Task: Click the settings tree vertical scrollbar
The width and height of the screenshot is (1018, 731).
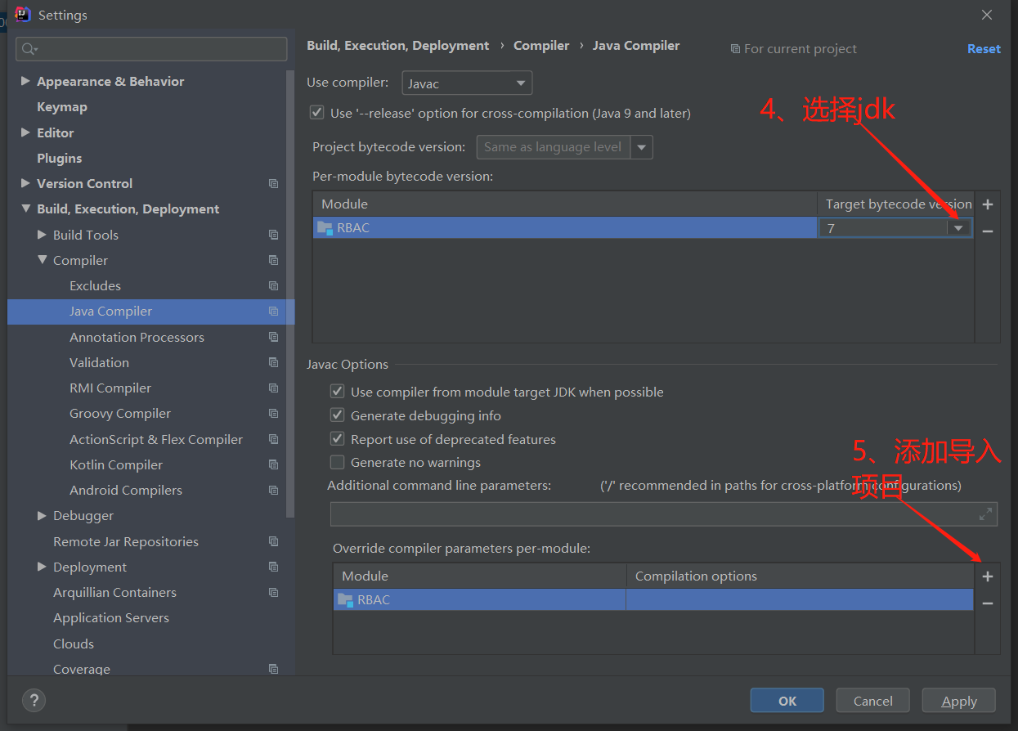Action: tap(290, 294)
